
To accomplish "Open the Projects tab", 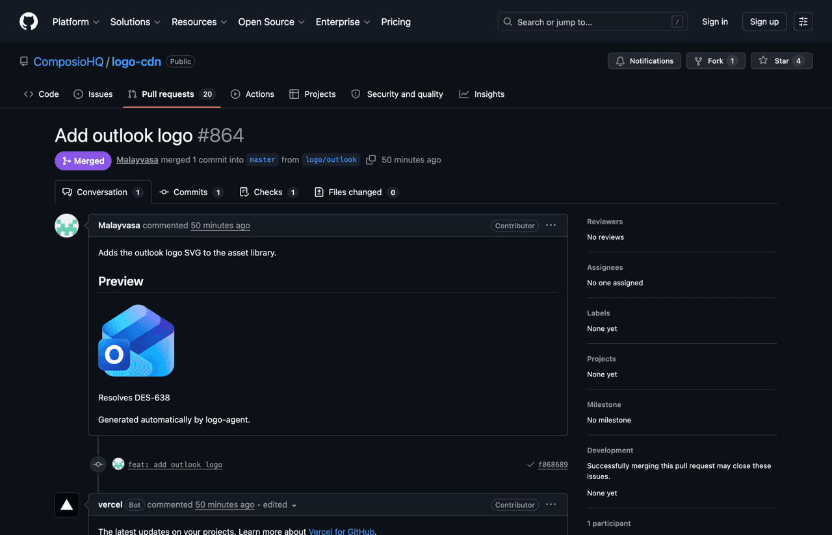I will (313, 94).
